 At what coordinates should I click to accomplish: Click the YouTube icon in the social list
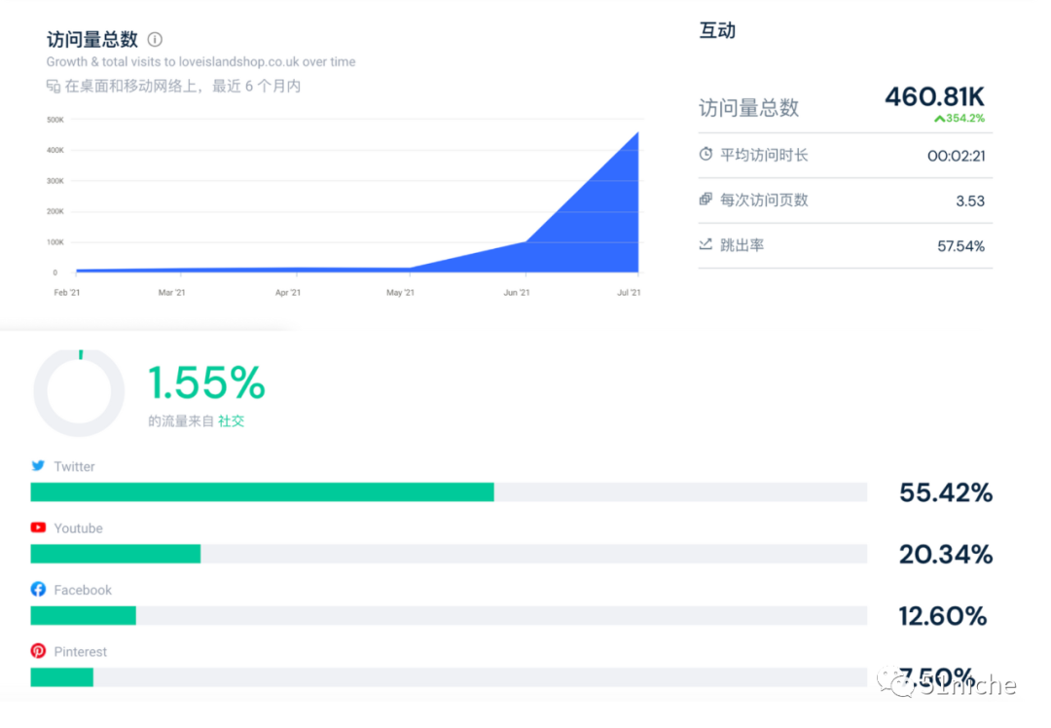pyautogui.click(x=38, y=528)
